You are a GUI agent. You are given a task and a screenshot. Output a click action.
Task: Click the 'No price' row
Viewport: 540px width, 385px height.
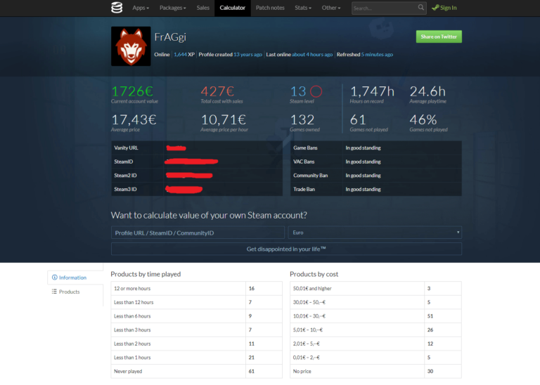tap(375, 371)
